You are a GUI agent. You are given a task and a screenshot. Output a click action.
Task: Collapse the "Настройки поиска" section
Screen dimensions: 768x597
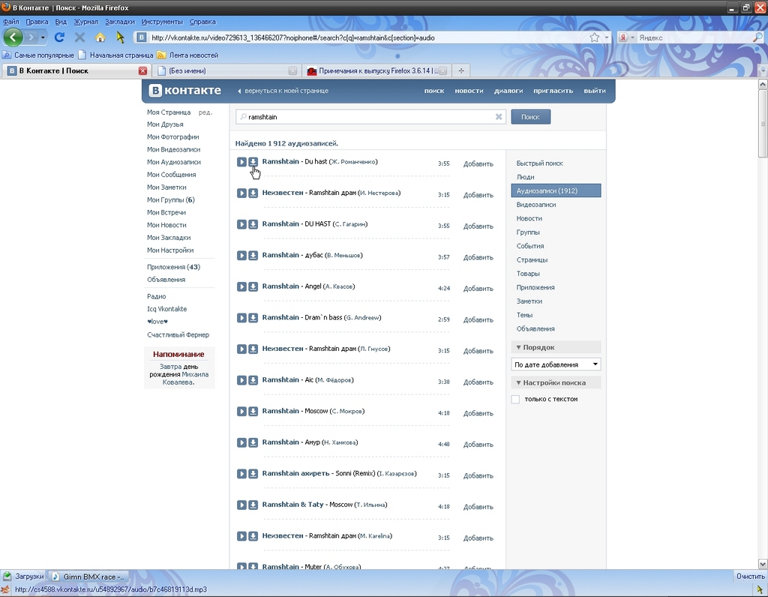pyautogui.click(x=519, y=382)
